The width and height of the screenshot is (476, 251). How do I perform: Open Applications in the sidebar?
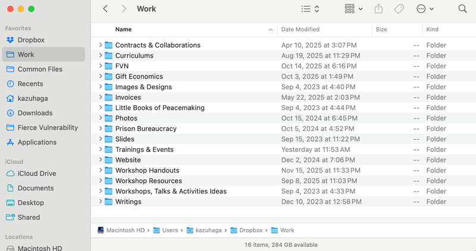click(37, 142)
